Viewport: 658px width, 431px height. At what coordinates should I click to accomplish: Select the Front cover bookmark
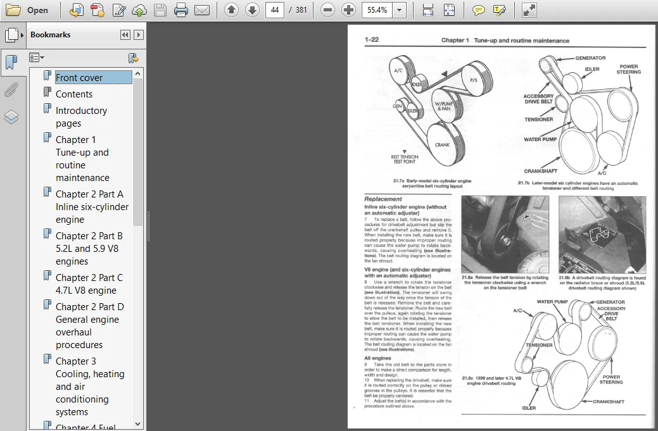click(94, 78)
